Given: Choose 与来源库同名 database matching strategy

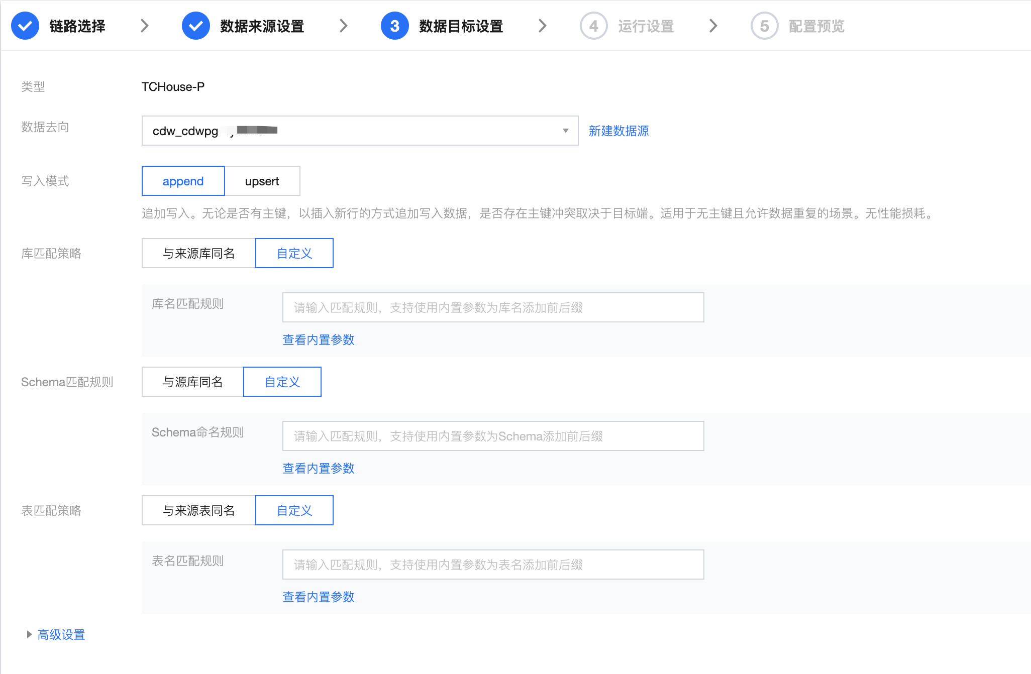Looking at the screenshot, I should pos(198,253).
